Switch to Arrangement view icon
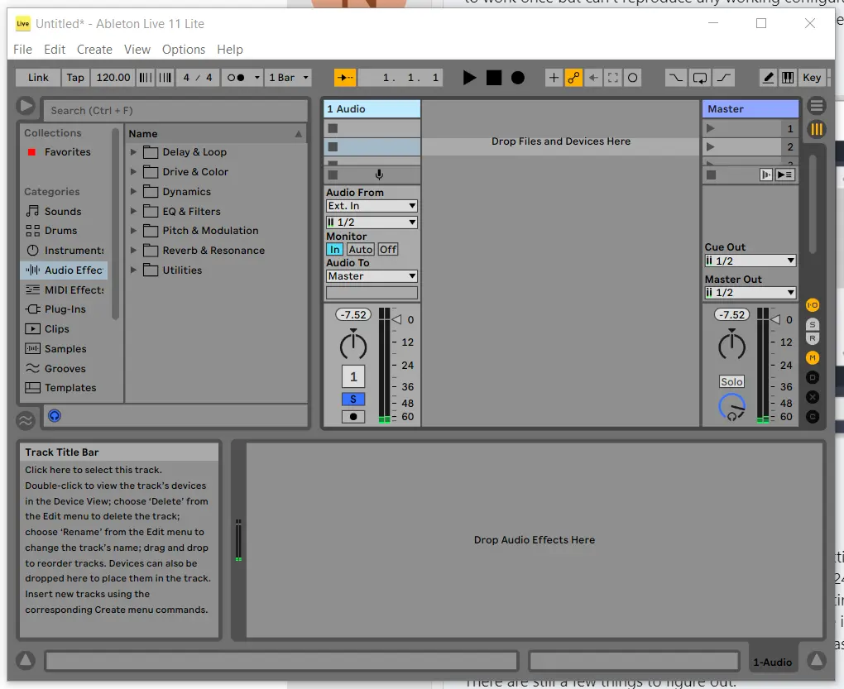 [817, 107]
